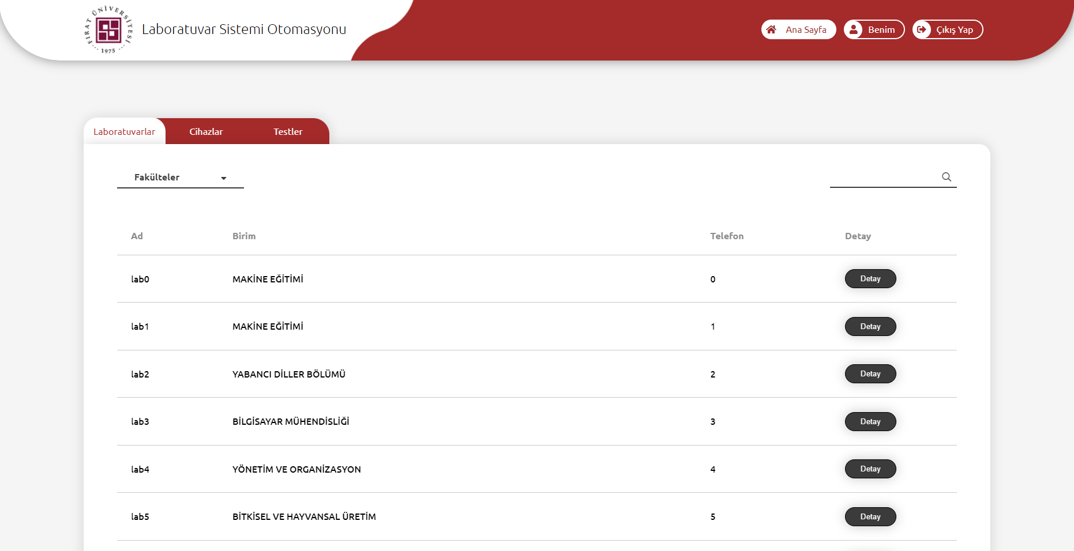This screenshot has width=1074, height=551.
Task: Click Detay button for lab5
Action: pyautogui.click(x=870, y=516)
